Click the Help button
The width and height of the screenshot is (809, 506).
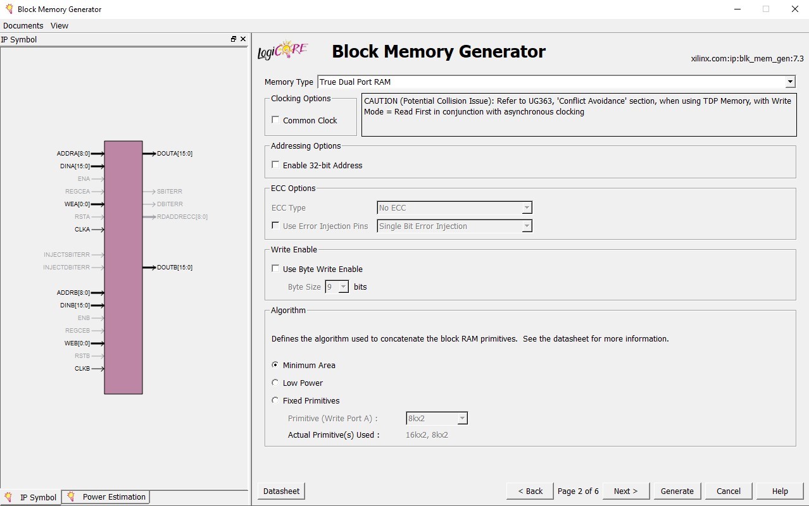[x=780, y=491]
